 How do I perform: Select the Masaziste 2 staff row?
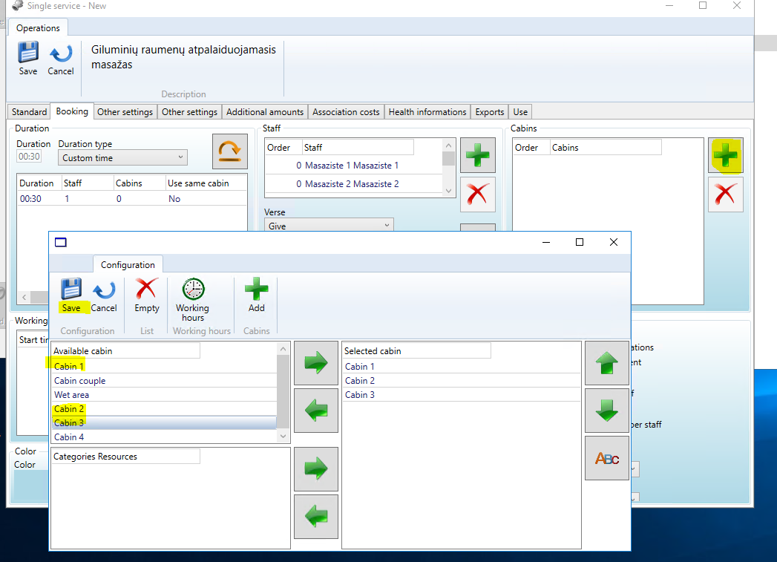(354, 184)
